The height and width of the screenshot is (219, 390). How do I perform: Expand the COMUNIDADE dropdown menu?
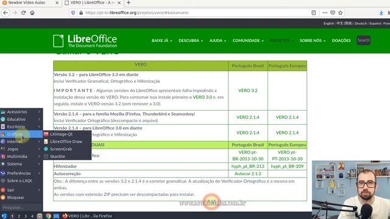(248, 41)
